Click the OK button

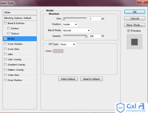[x=134, y=12]
